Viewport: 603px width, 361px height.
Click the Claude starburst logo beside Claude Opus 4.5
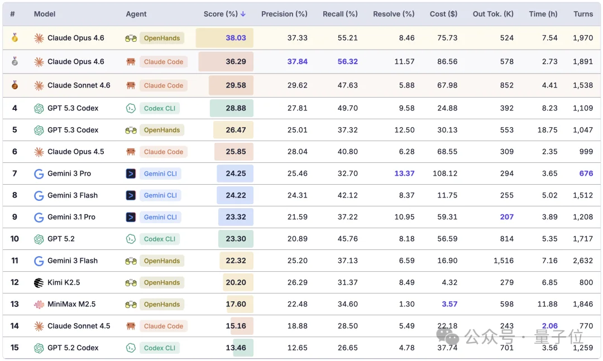pos(39,152)
